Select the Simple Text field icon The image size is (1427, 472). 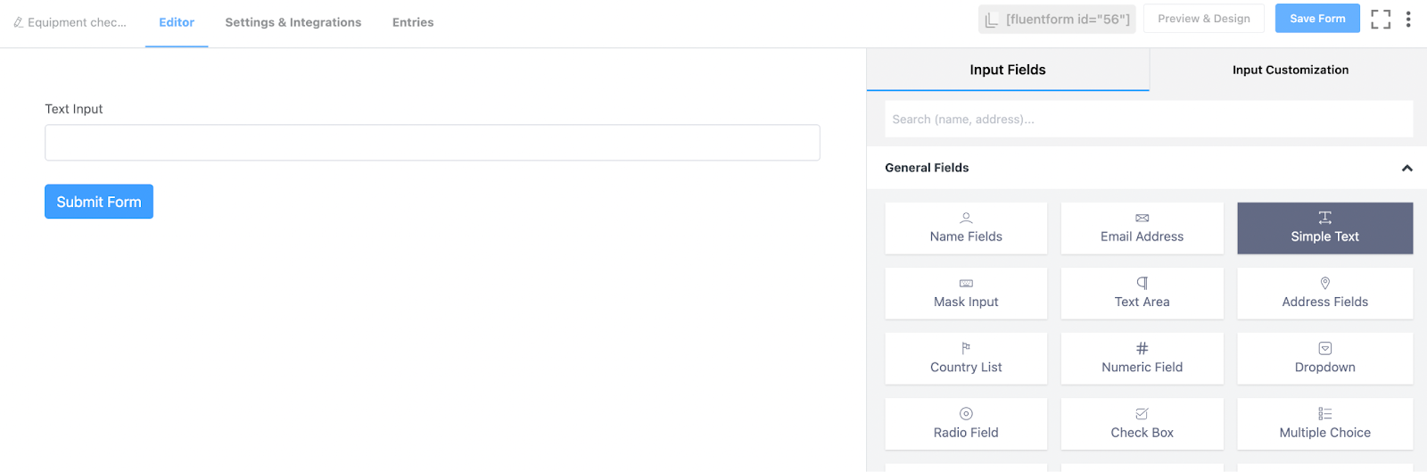1324,218
